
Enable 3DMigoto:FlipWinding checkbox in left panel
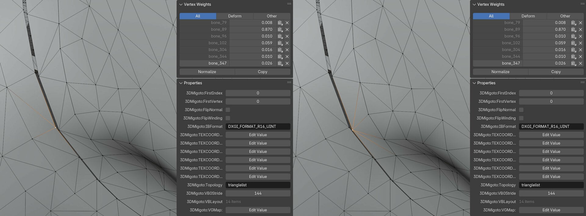(x=228, y=118)
